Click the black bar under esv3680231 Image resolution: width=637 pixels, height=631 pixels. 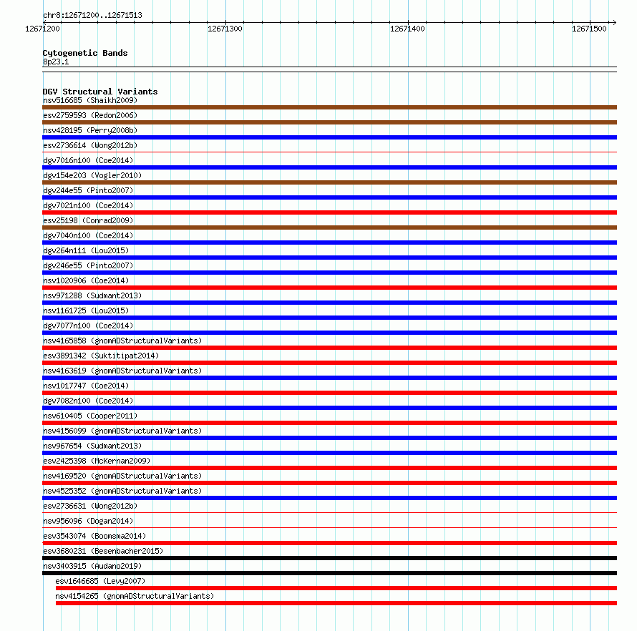pyautogui.click(x=329, y=558)
